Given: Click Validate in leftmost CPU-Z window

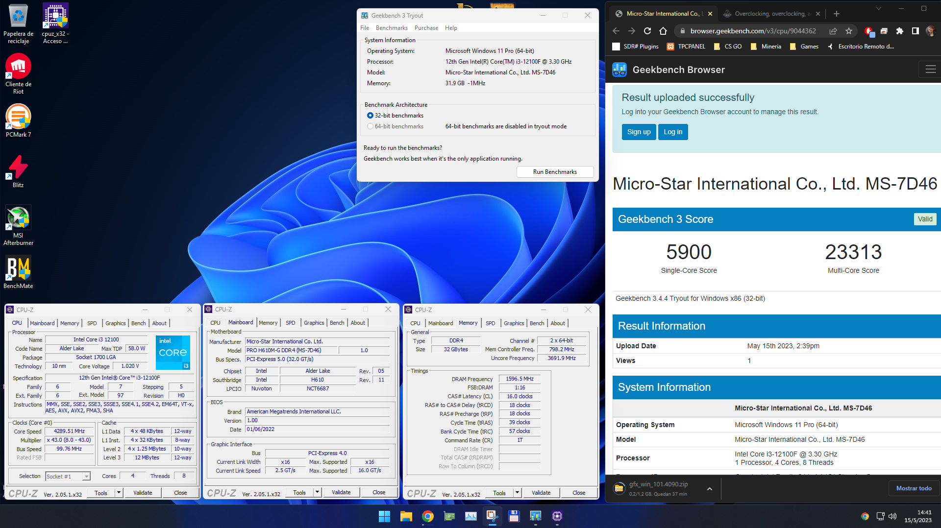Looking at the screenshot, I should (x=143, y=493).
